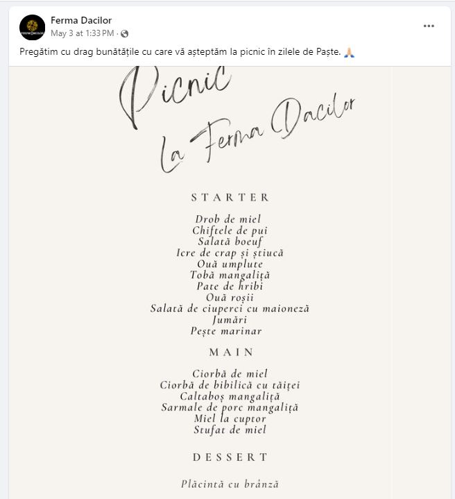Image resolution: width=455 pixels, height=499 pixels.
Task: Click the 'Sarmale de porc mangaliță' line
Action: (x=230, y=407)
